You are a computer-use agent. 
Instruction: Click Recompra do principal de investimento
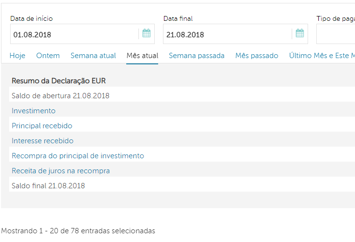pos(78,156)
